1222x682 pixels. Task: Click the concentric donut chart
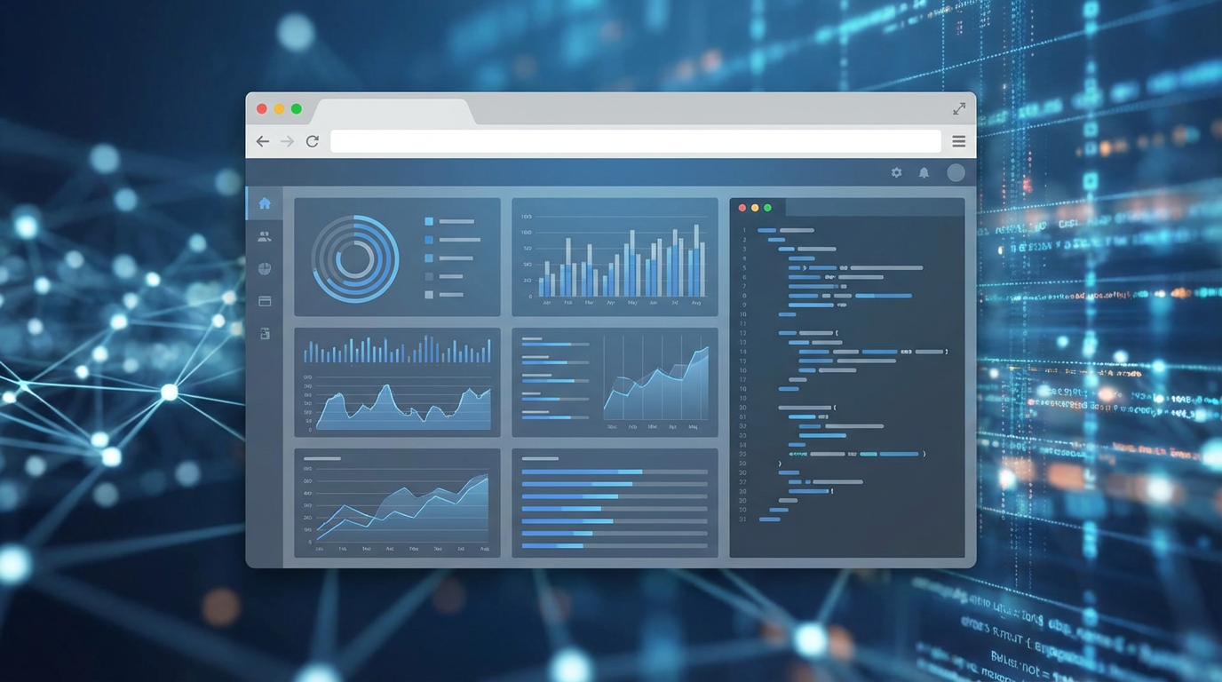[355, 258]
